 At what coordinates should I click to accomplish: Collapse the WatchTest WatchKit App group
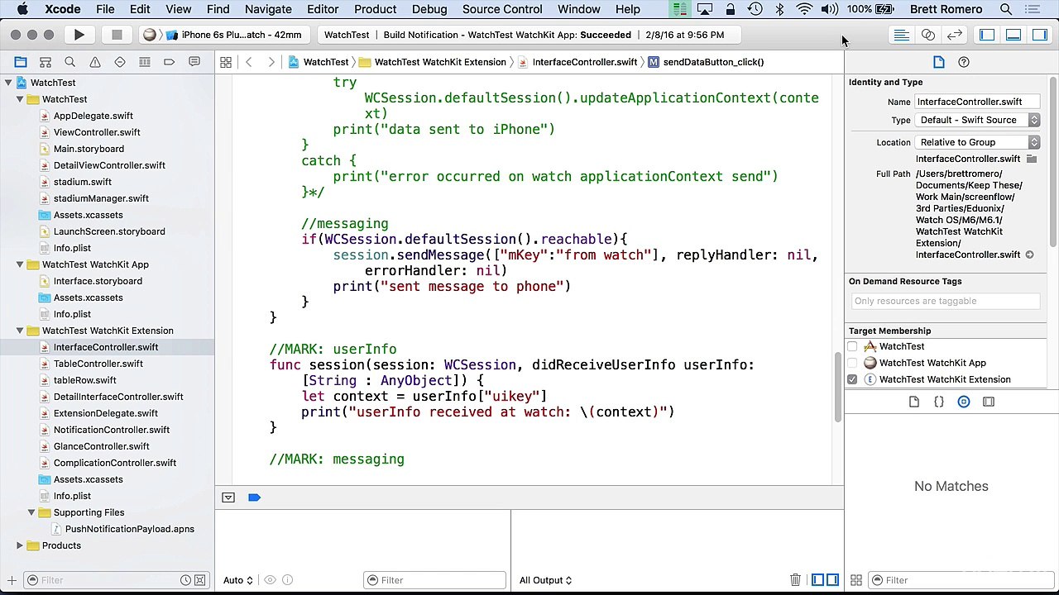coord(20,264)
